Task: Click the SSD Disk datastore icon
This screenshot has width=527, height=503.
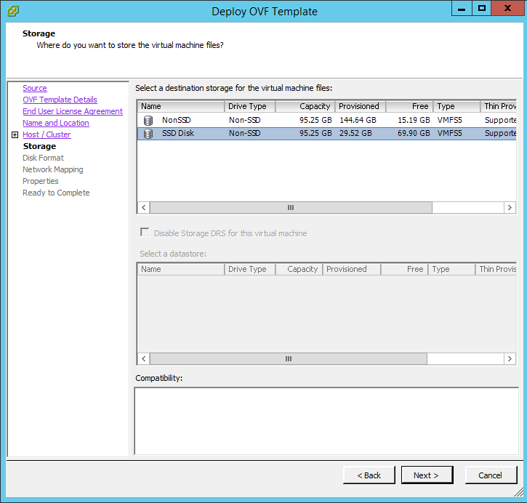Action: (x=148, y=134)
